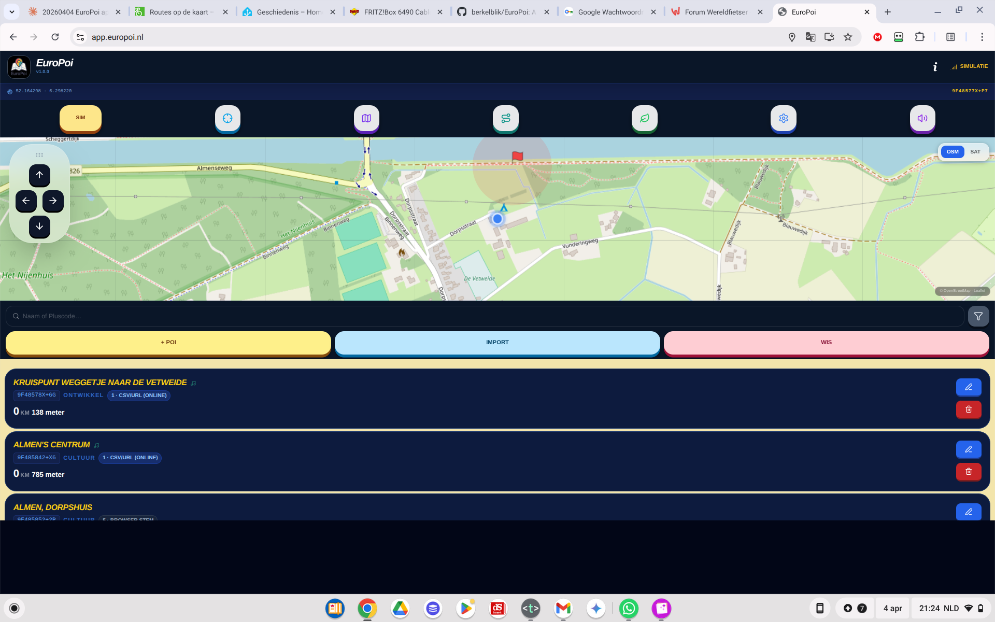Switch to the Forum Wereldfietser tab
The width and height of the screenshot is (995, 622).
point(715,12)
